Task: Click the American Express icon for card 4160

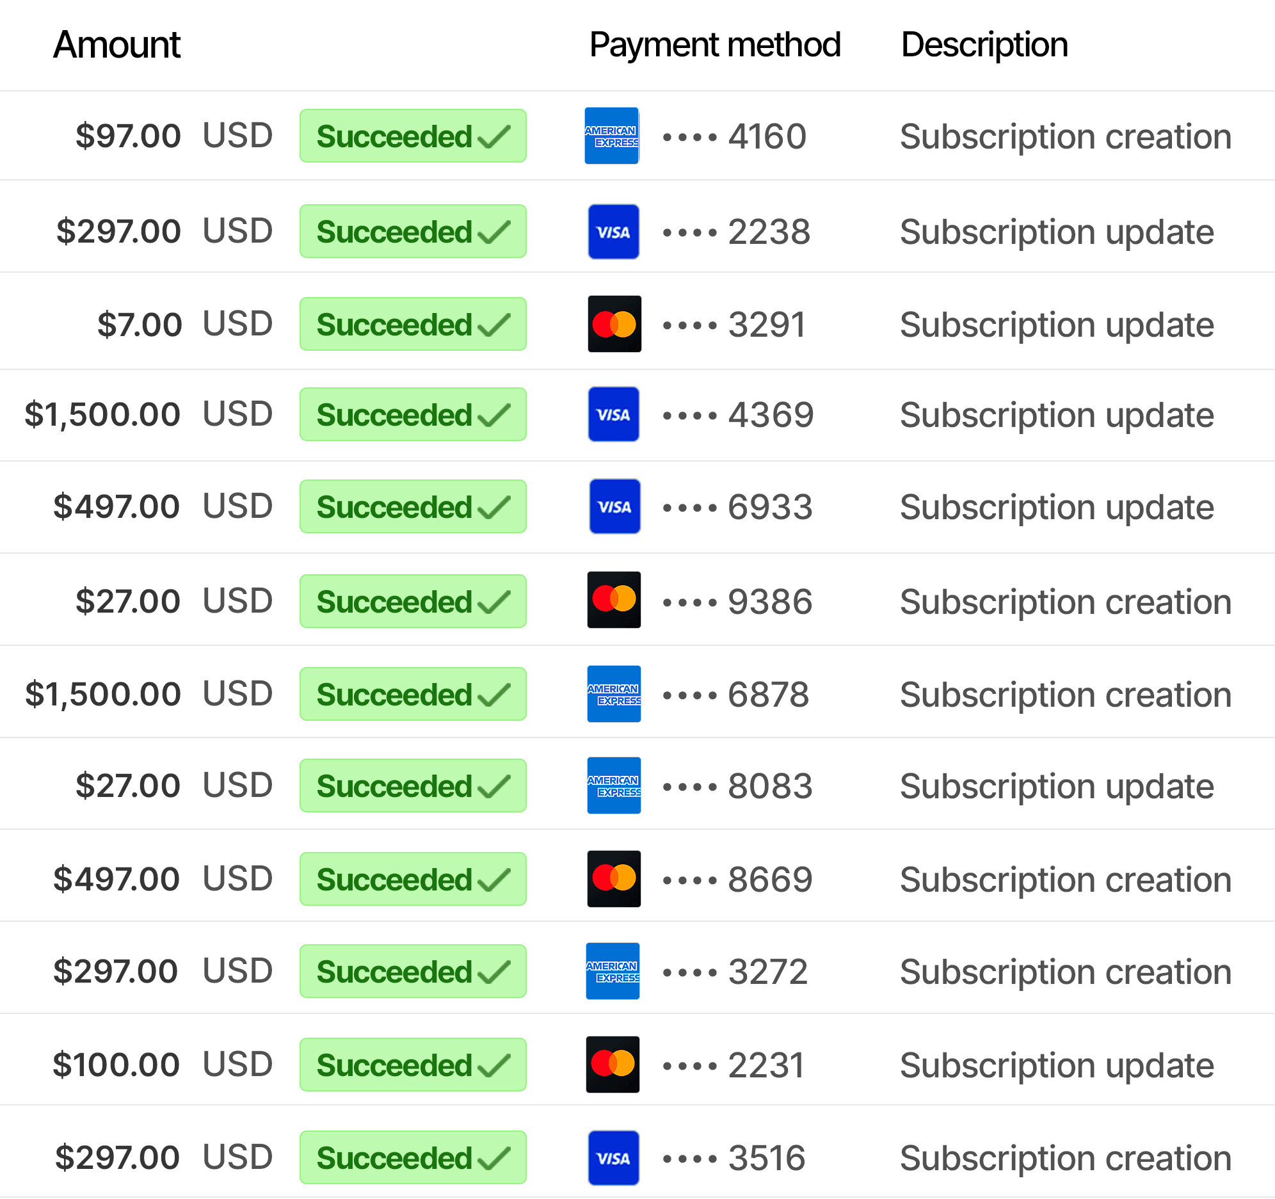Action: [x=611, y=136]
